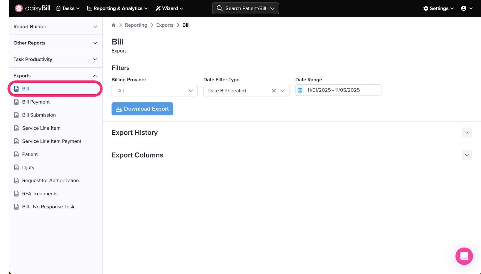Select the Bill Payment export report
Image resolution: width=481 pixels, height=274 pixels.
point(36,102)
